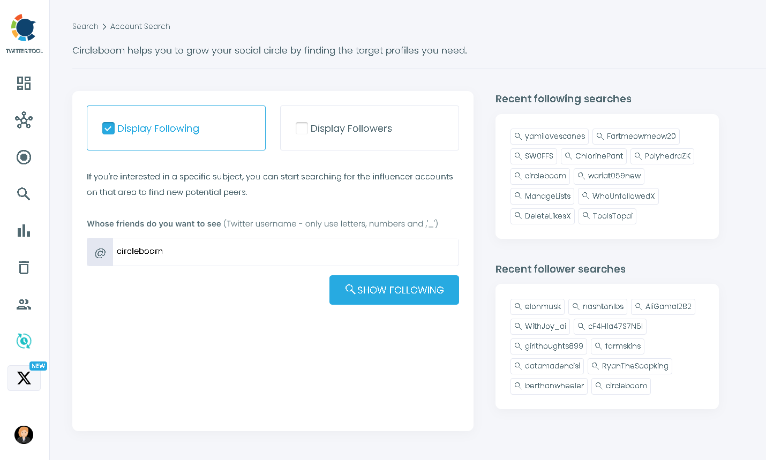Click the Recent follower searches heading
The image size is (766, 460).
pyautogui.click(x=560, y=269)
